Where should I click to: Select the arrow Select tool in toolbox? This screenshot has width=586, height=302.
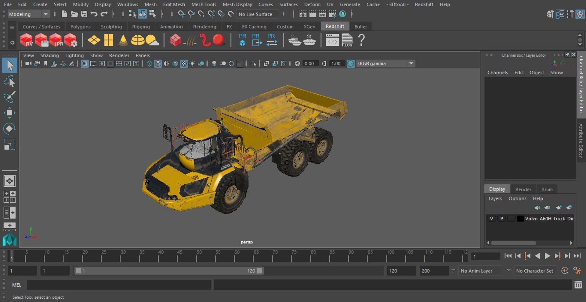tap(9, 65)
